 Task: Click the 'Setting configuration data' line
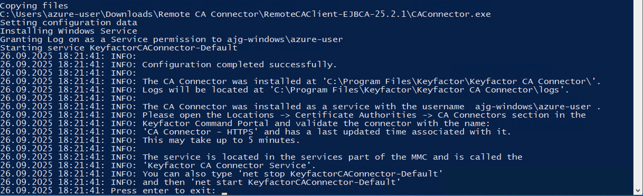tap(68, 23)
